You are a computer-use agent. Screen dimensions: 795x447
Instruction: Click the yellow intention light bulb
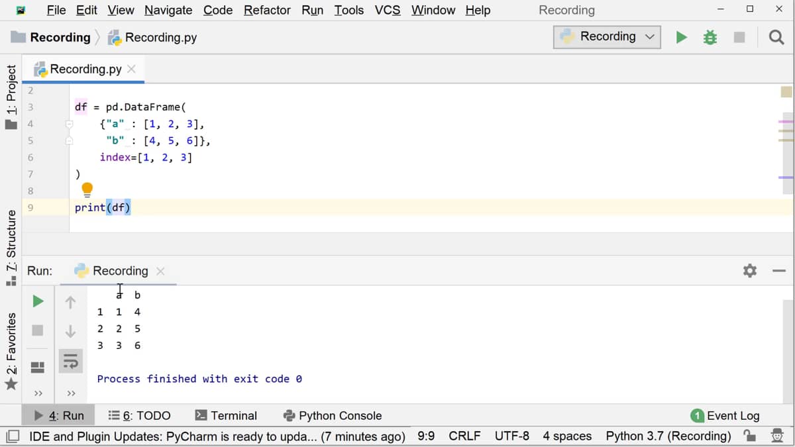tap(87, 190)
